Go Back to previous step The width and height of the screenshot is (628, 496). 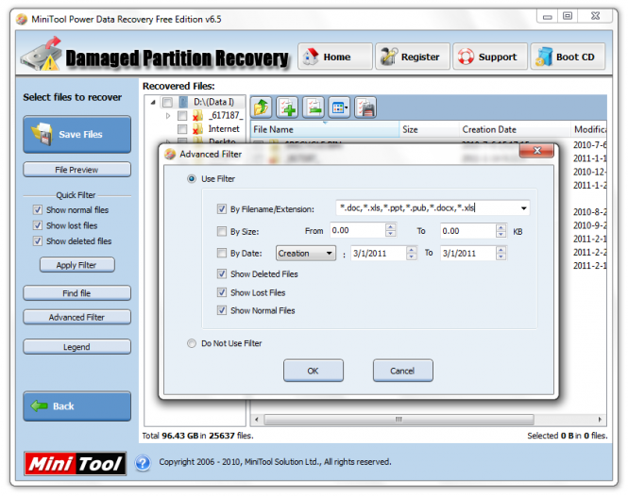(76, 406)
